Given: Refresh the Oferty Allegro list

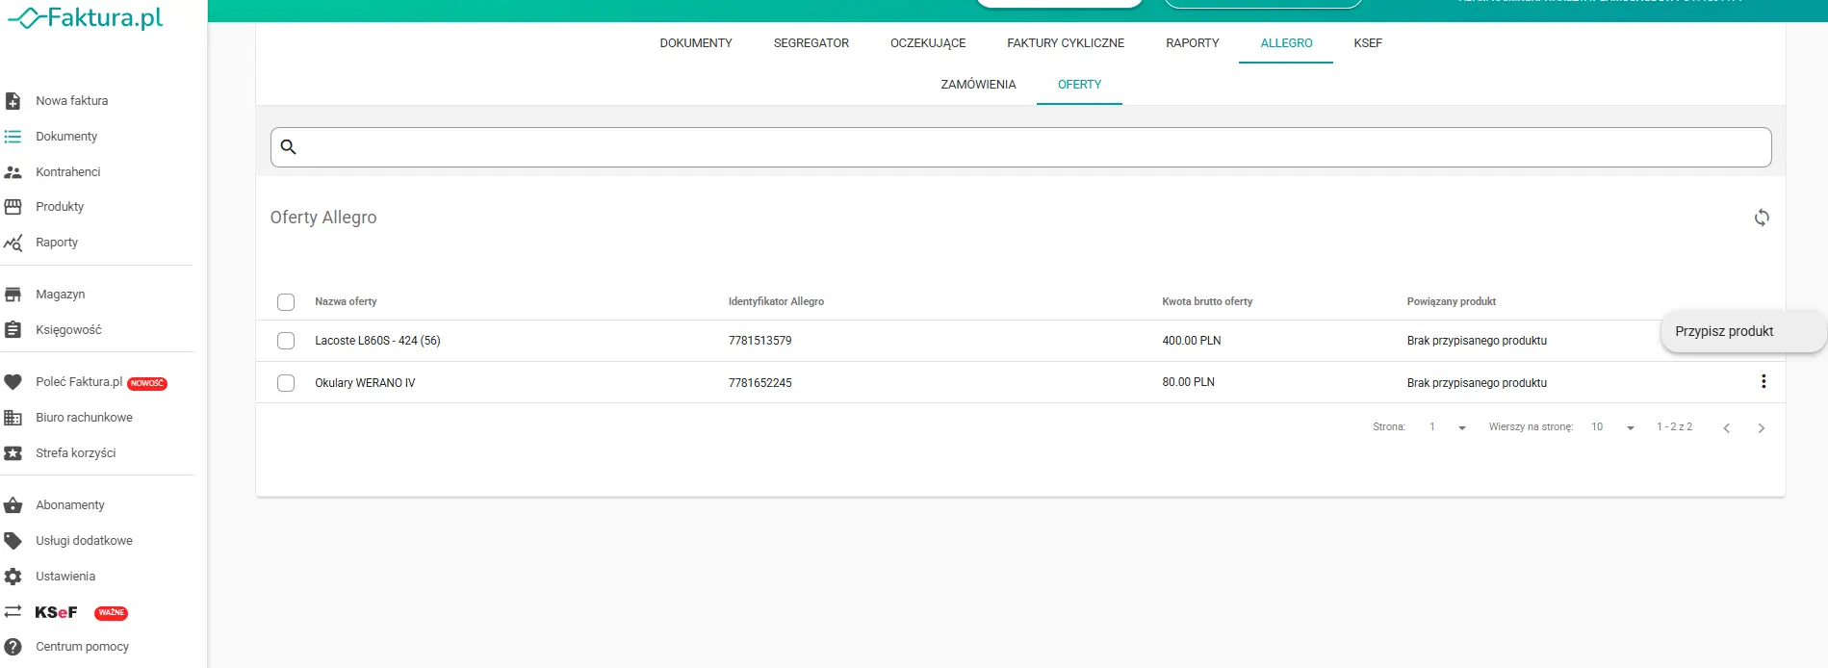Looking at the screenshot, I should (1762, 218).
